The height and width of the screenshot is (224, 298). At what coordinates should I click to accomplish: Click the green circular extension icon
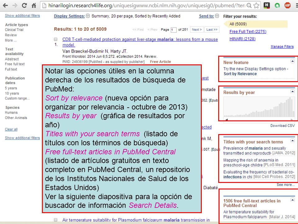tap(277, 6)
